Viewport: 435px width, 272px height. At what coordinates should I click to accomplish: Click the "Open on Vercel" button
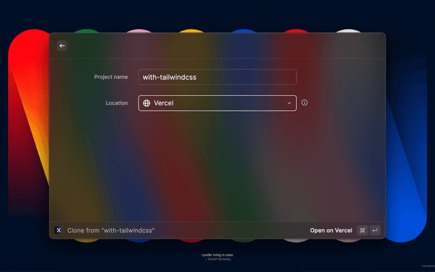331,231
